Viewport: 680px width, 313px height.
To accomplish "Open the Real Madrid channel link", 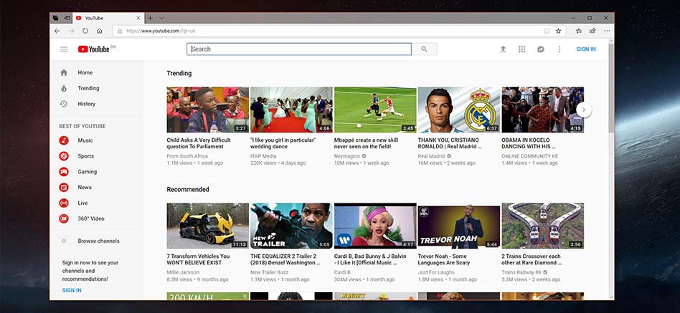I will click(432, 156).
